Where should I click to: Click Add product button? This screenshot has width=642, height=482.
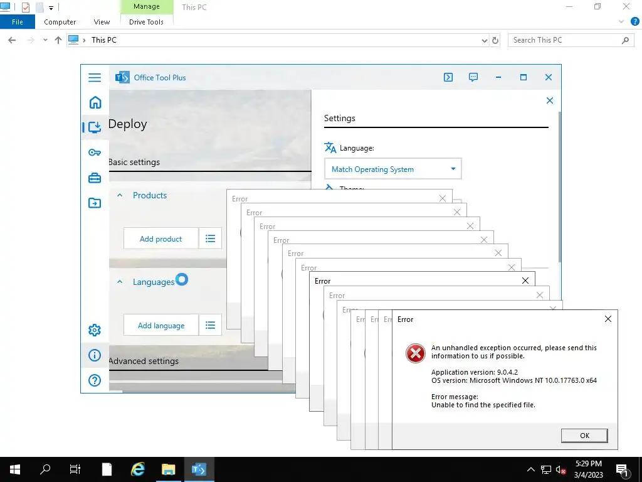(x=161, y=238)
